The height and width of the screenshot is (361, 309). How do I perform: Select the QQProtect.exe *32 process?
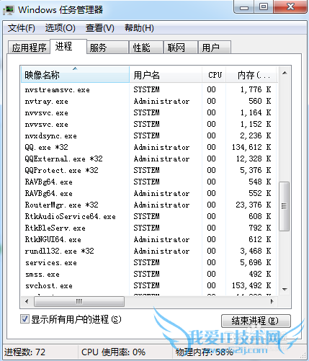pos(149,170)
